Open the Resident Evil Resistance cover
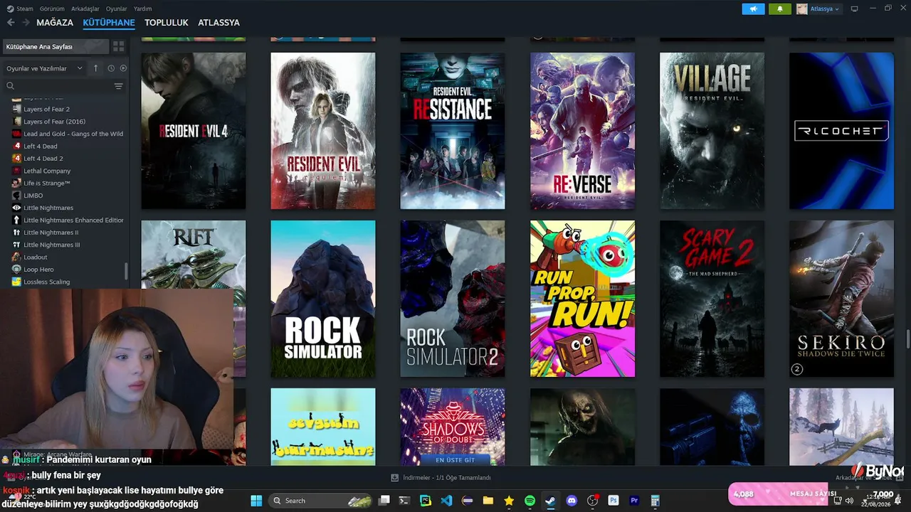 [x=453, y=131]
